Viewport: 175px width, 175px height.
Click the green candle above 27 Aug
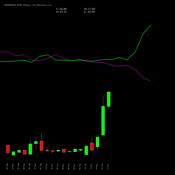[x=36, y=142]
